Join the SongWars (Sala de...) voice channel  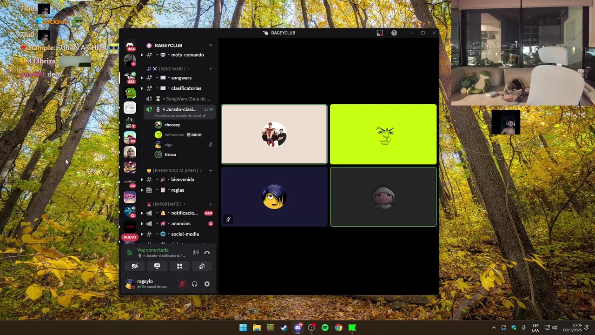click(179, 99)
